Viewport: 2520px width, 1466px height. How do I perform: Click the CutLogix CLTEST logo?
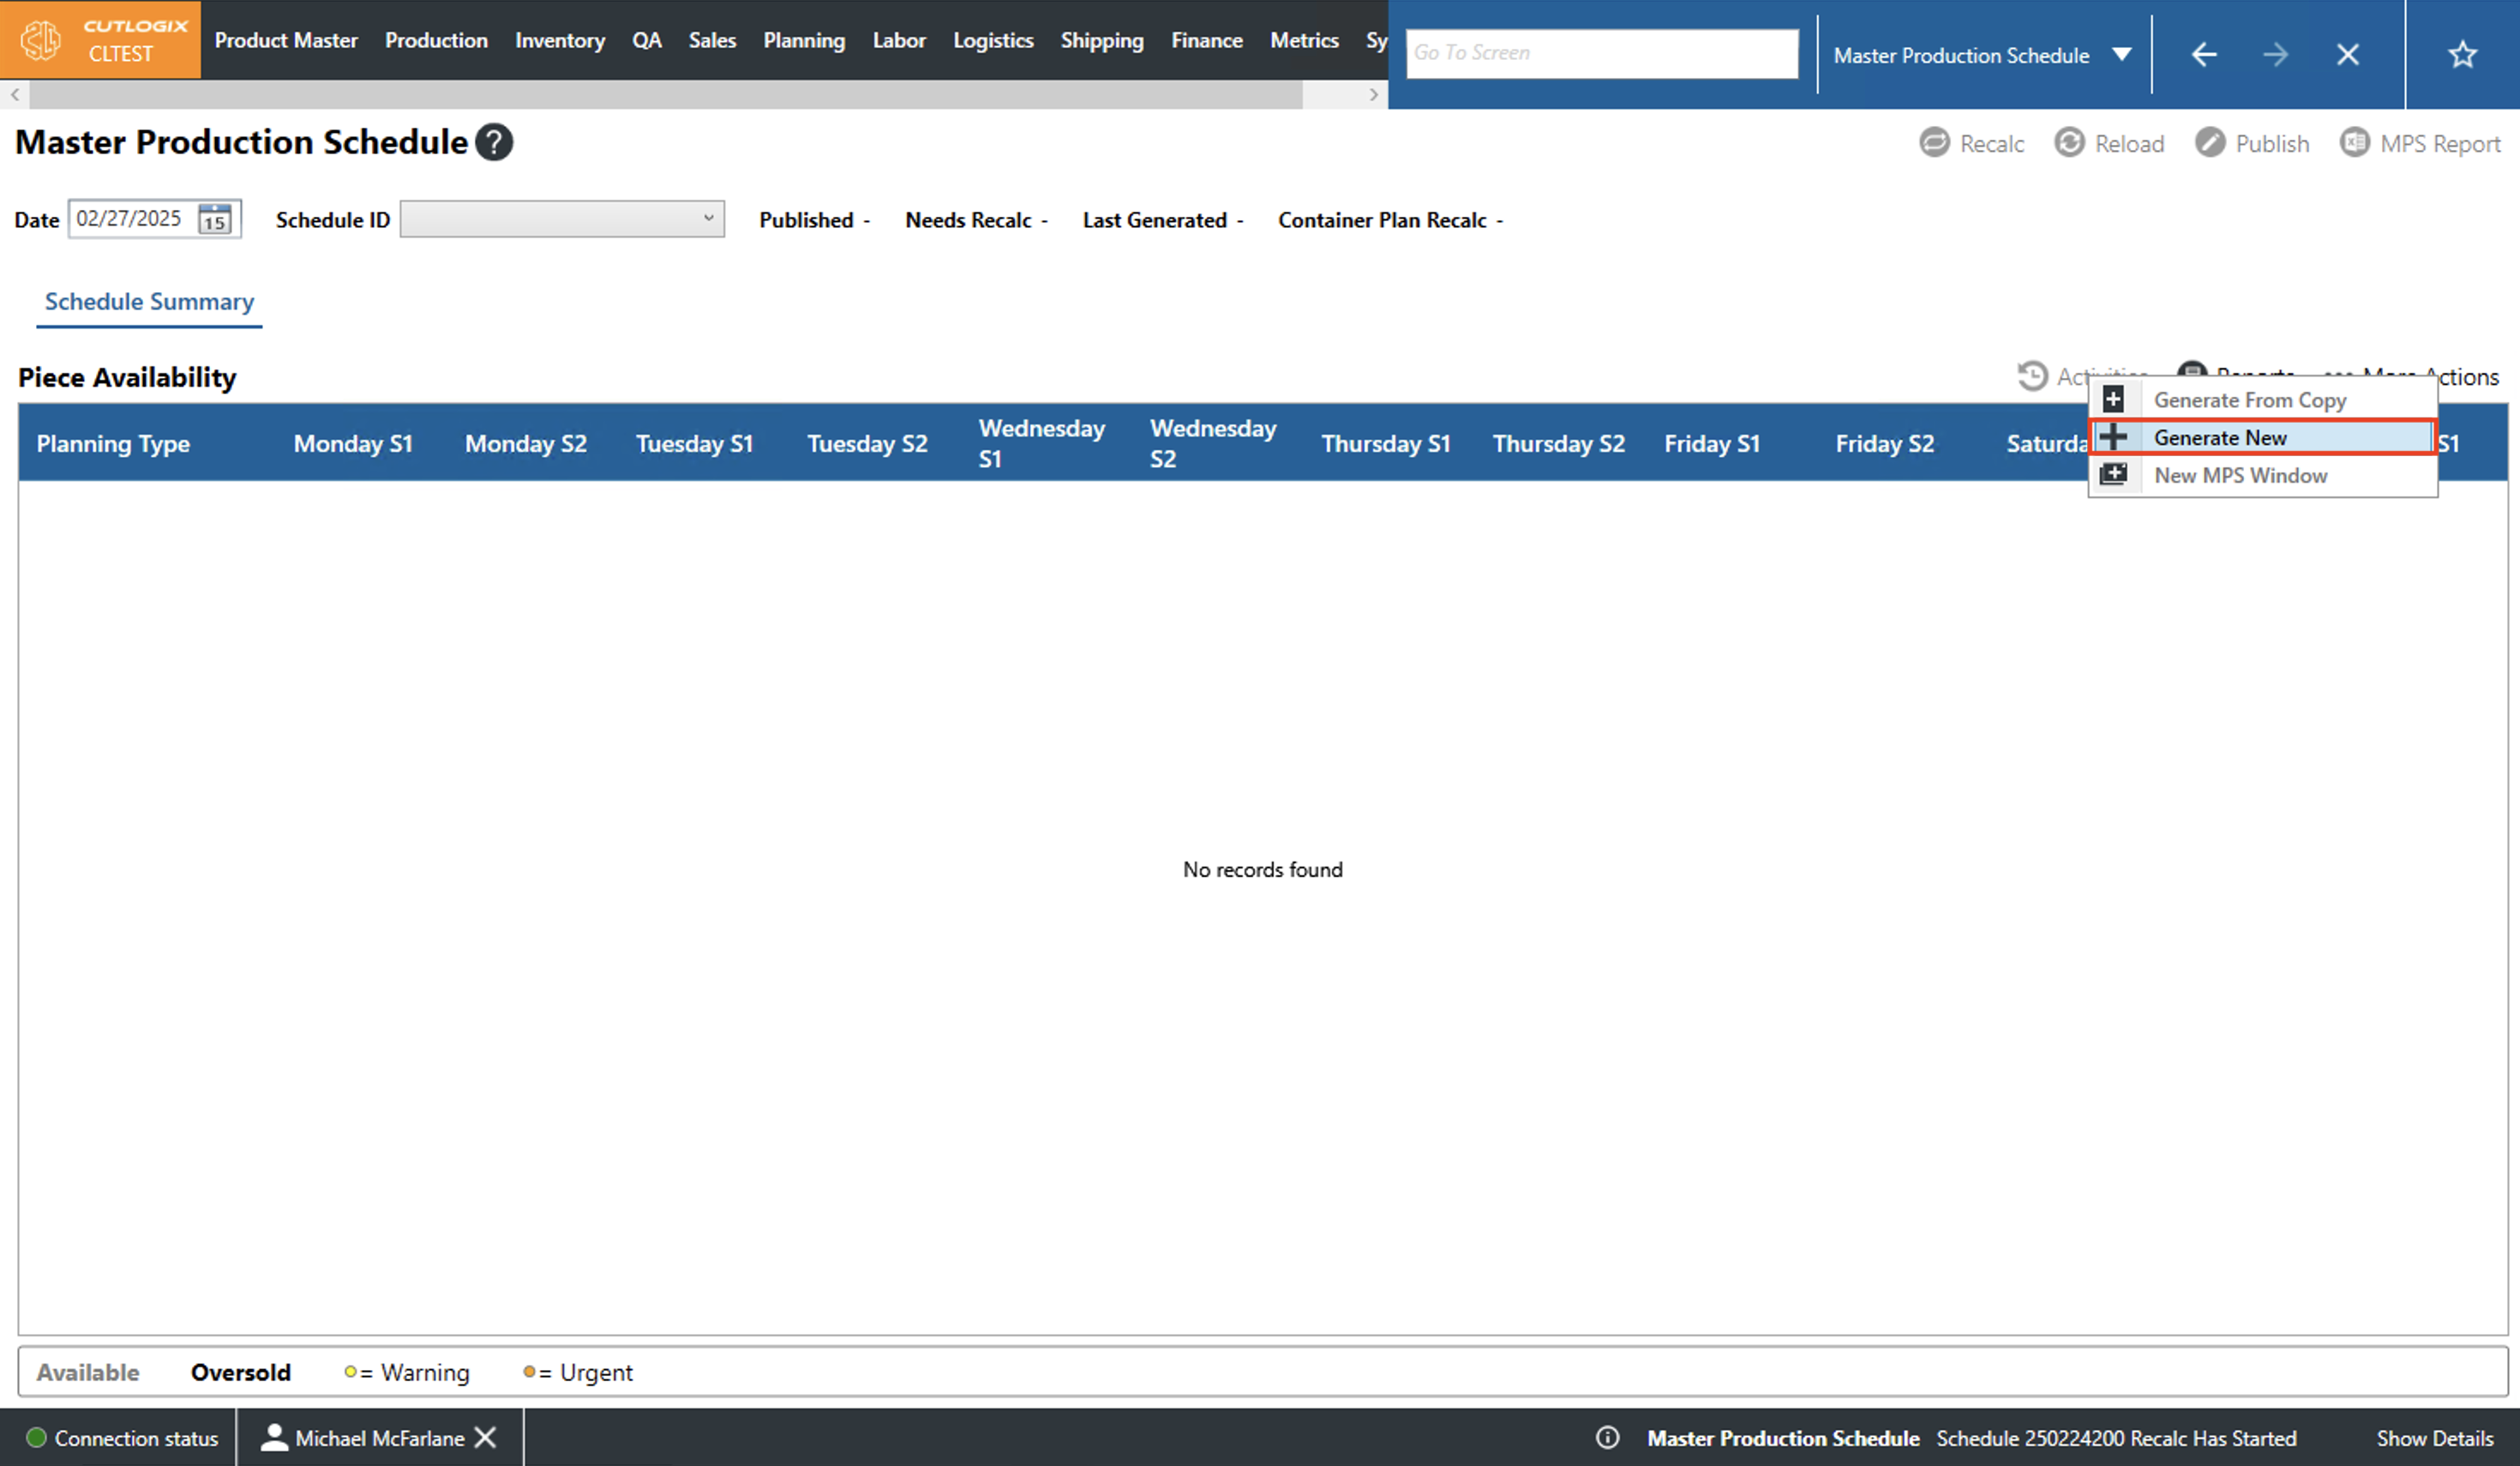100,40
